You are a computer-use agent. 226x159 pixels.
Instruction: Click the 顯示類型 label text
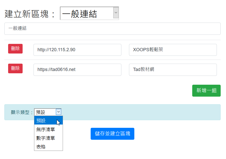click(x=22, y=112)
